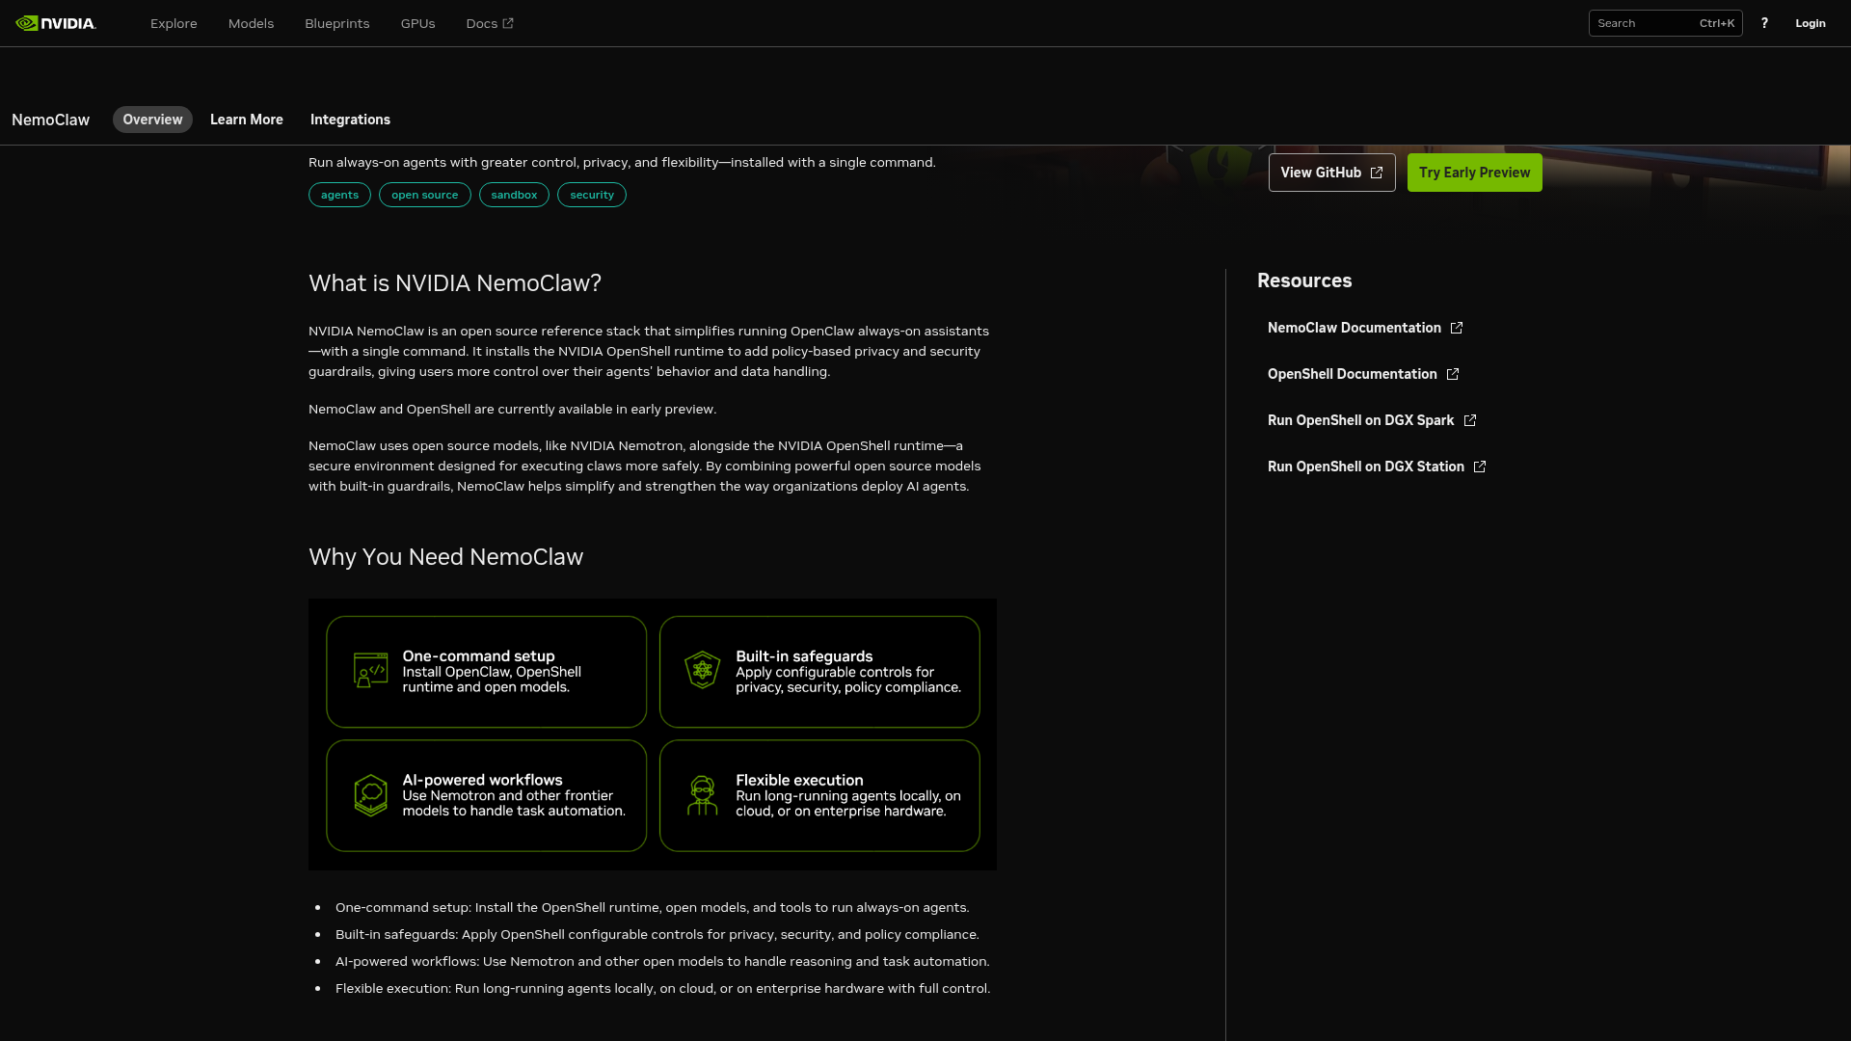Click the NemoClaw page title
The width and height of the screenshot is (1851, 1041).
(x=50, y=120)
